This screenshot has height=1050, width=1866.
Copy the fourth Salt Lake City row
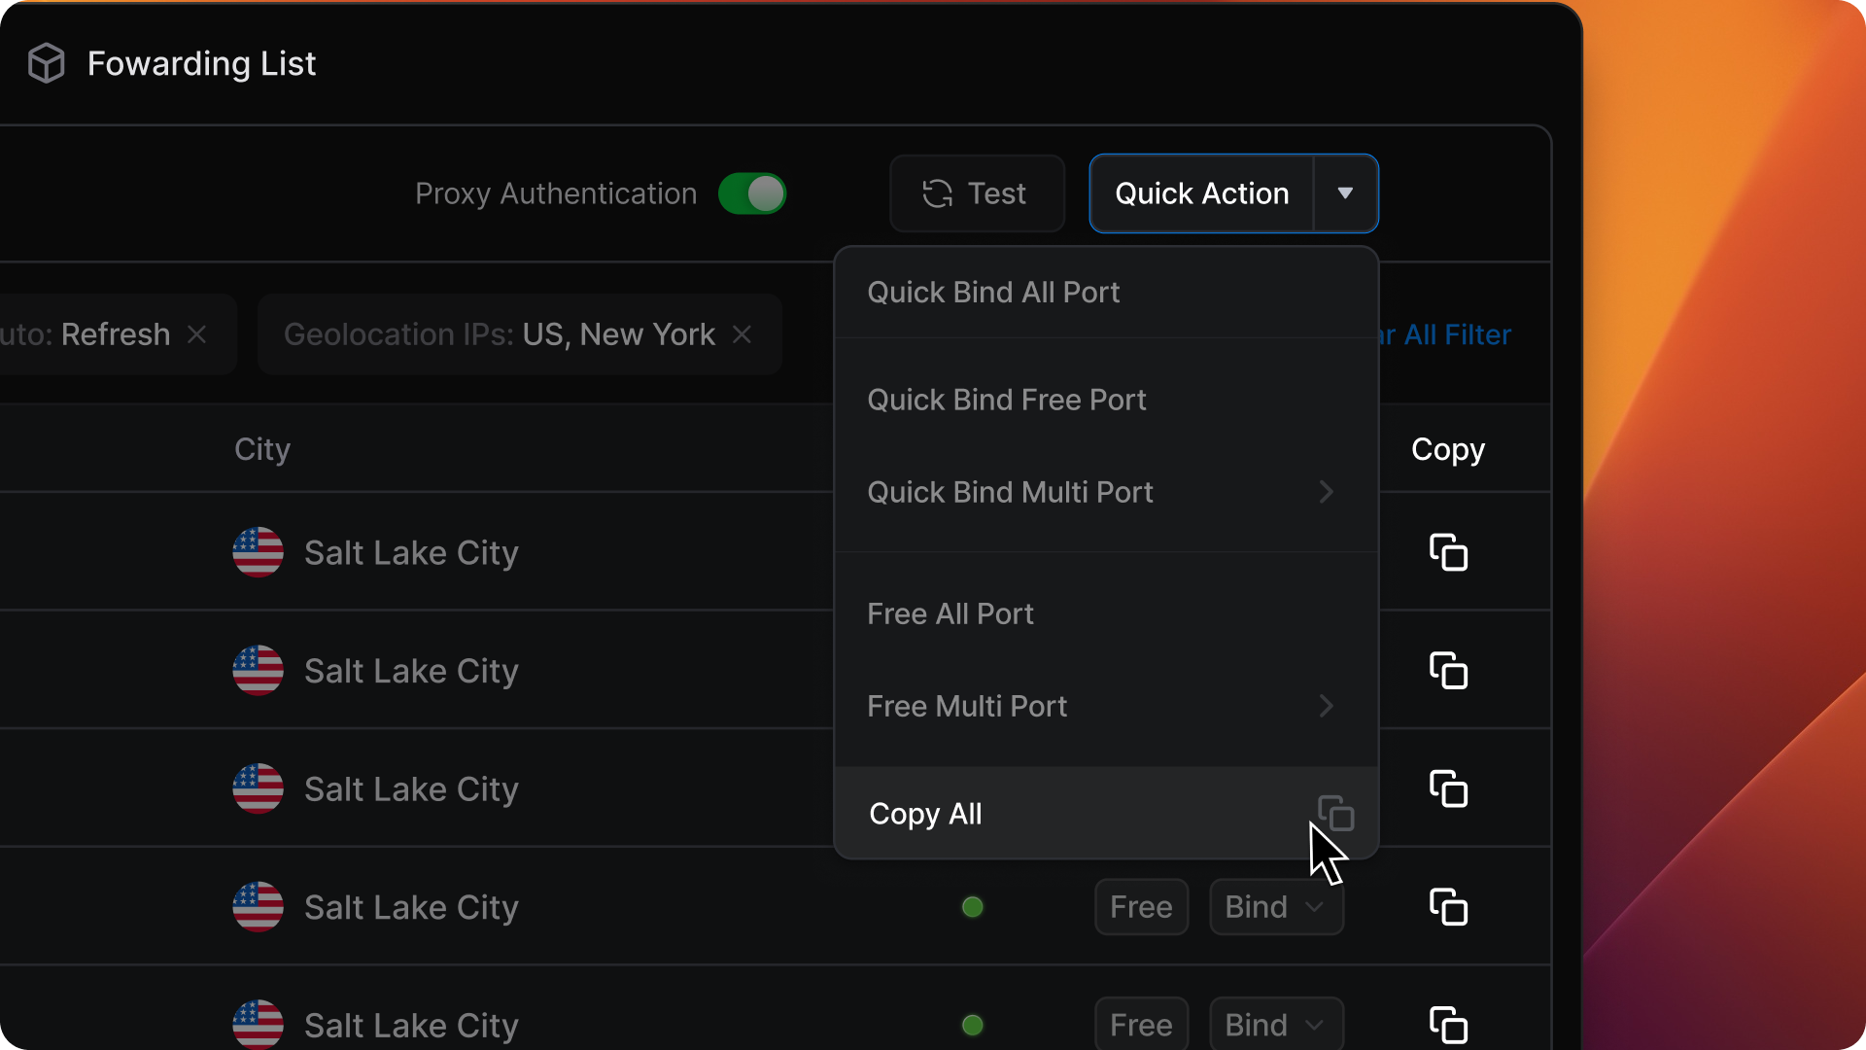tap(1448, 907)
